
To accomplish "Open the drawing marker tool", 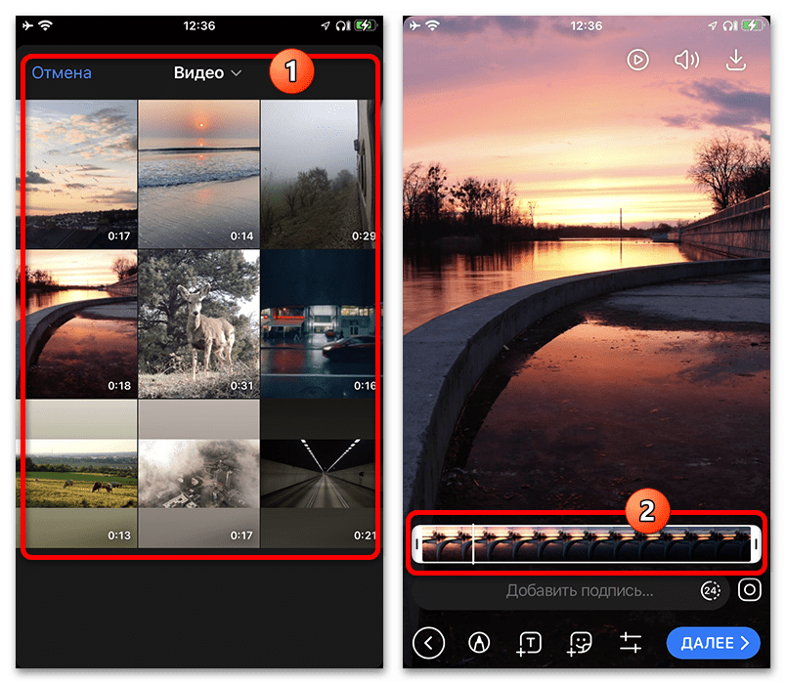I will click(x=479, y=642).
